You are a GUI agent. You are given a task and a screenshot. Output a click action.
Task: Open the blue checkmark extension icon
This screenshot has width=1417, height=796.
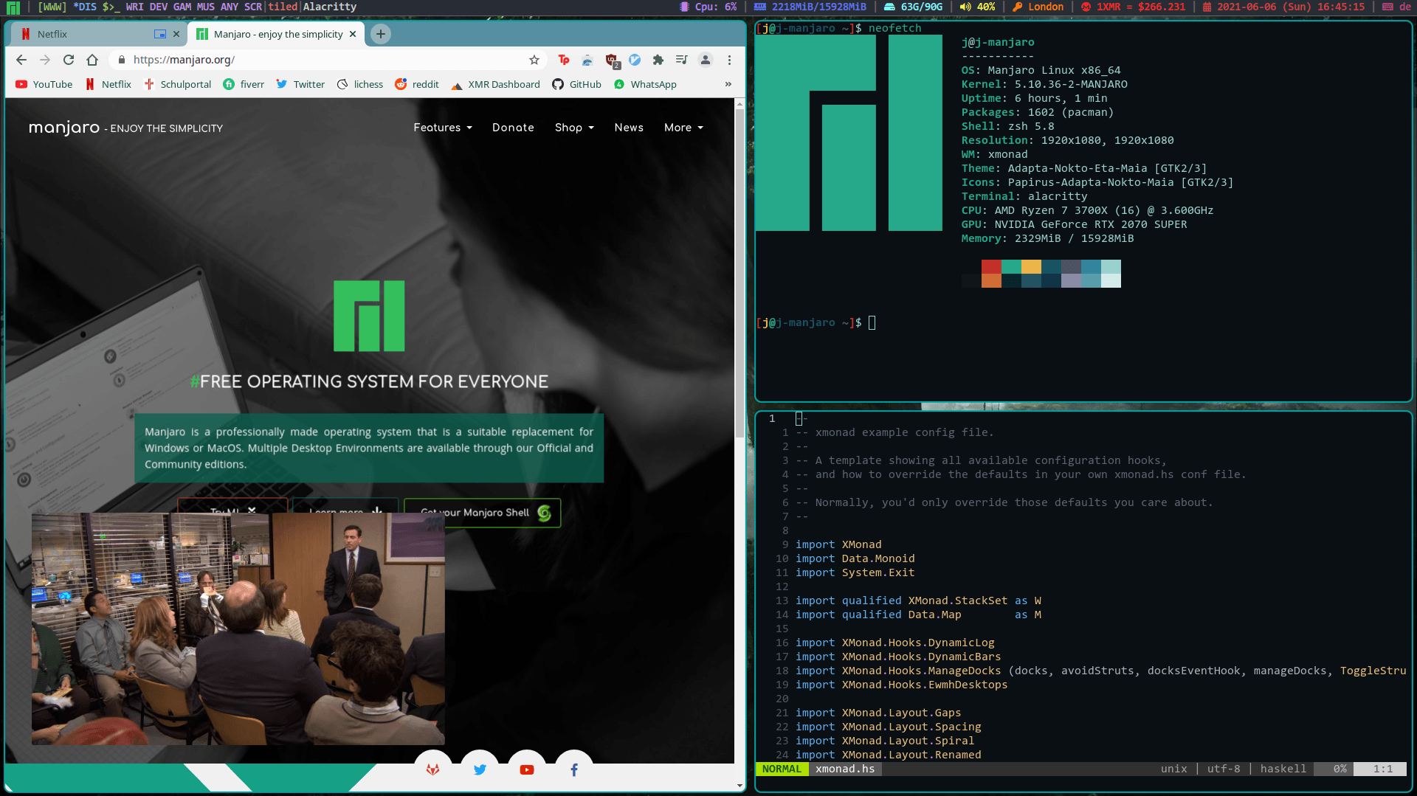635,60
